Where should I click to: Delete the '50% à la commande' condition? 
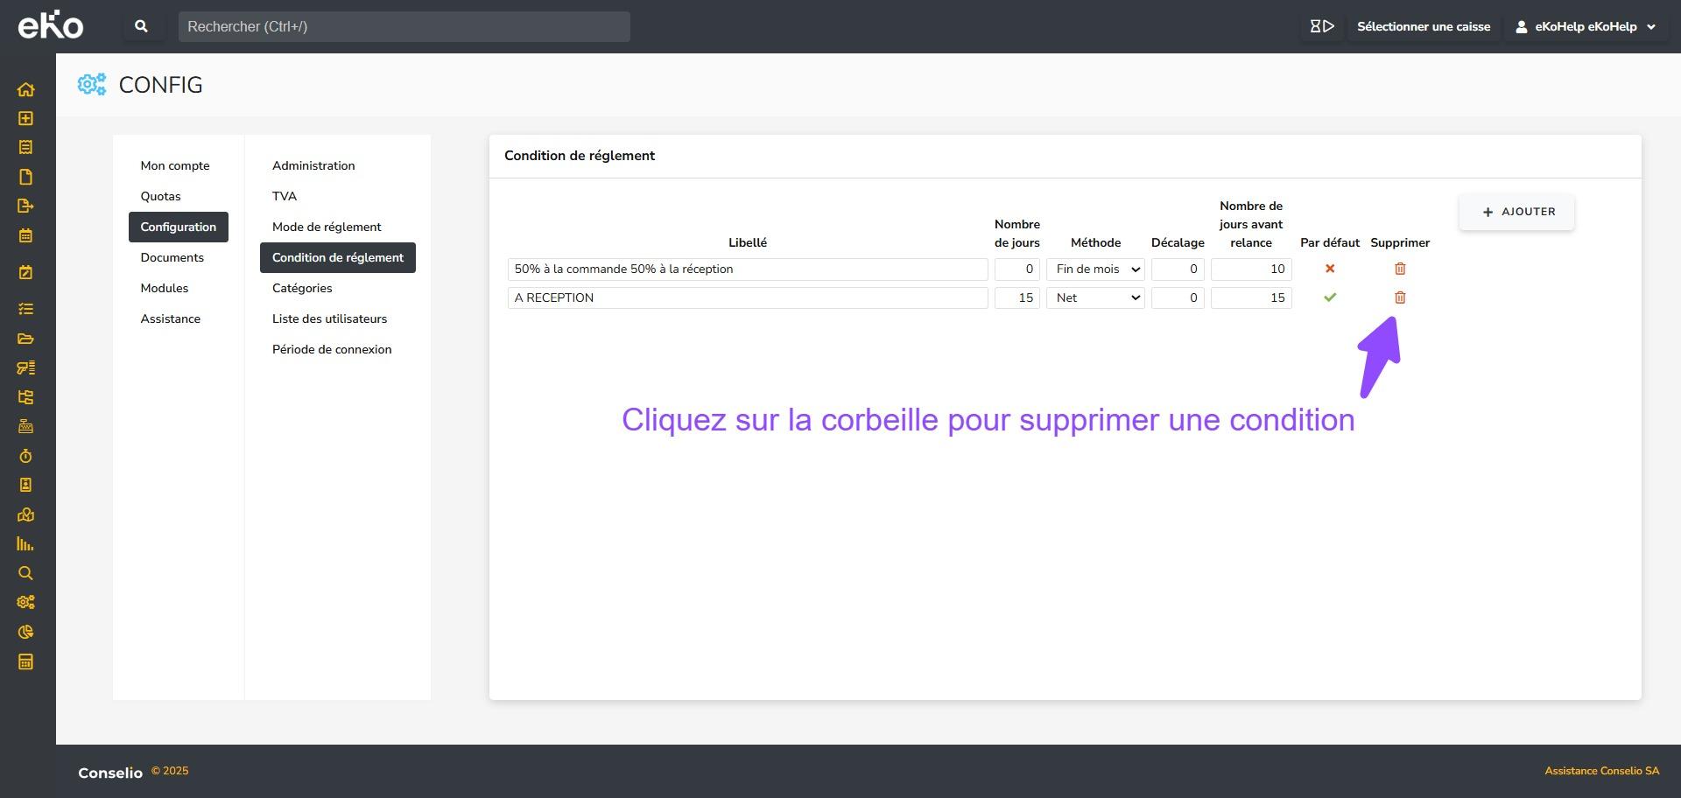[1399, 269]
